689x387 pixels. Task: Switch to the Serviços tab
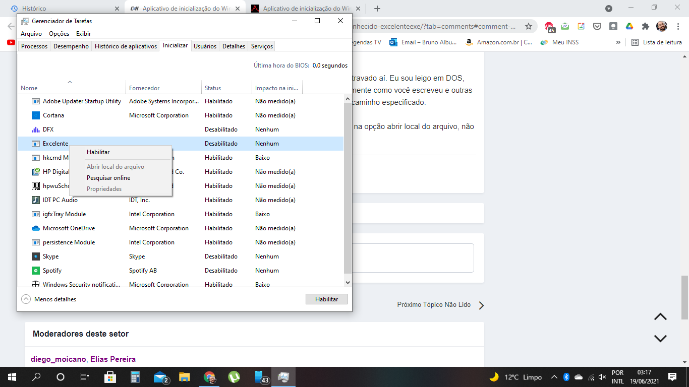(x=262, y=46)
